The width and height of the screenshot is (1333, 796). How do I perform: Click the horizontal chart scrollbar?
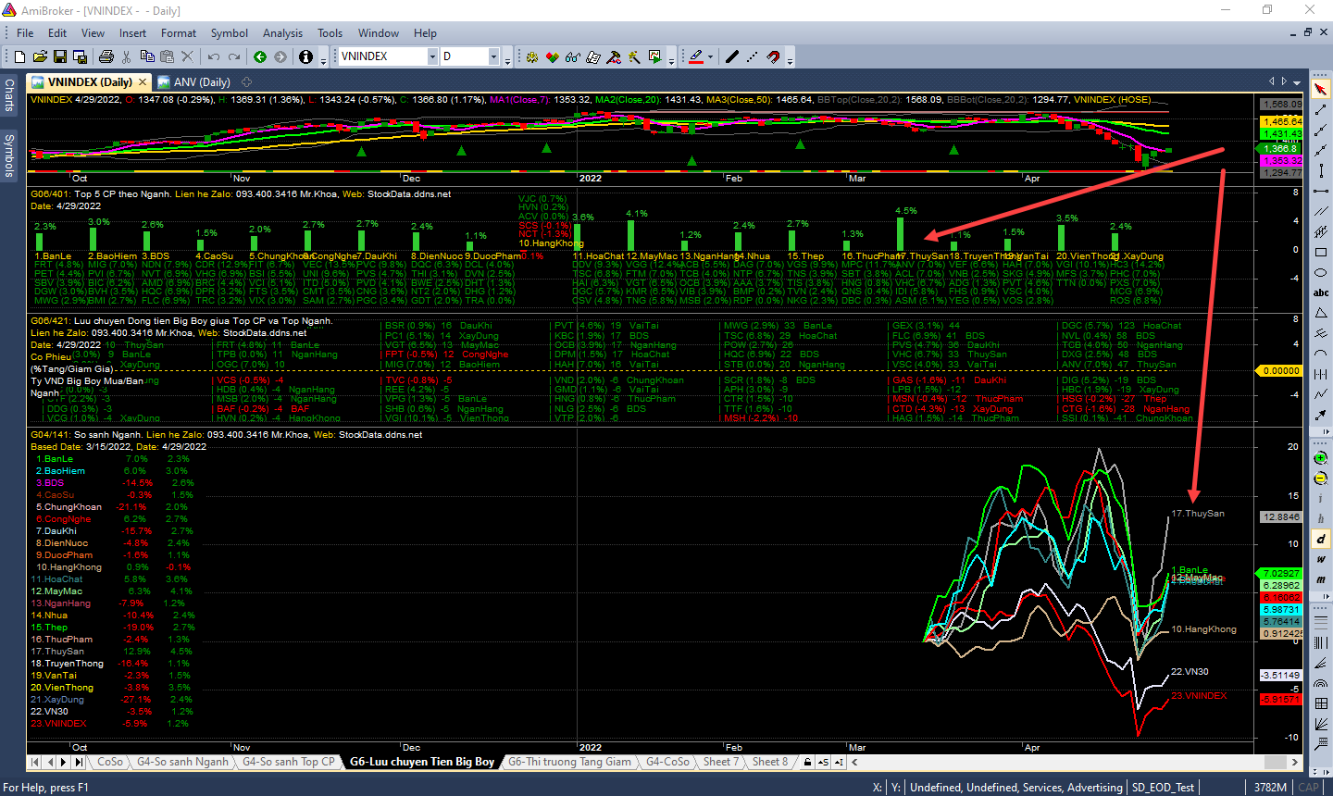(x=1075, y=762)
